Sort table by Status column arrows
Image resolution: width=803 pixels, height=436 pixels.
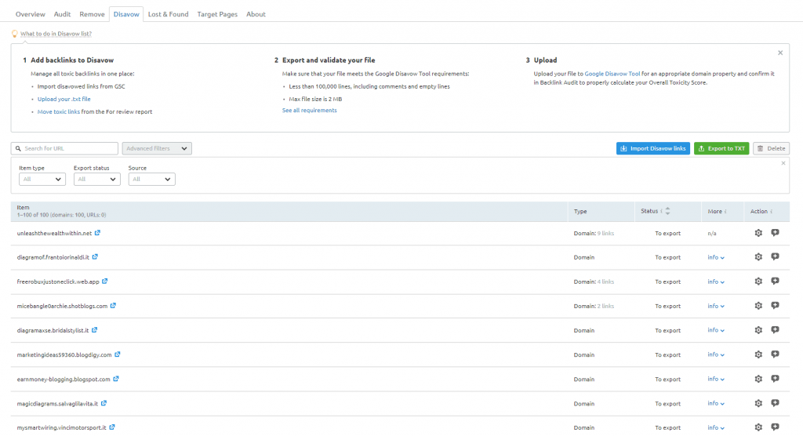pos(667,211)
